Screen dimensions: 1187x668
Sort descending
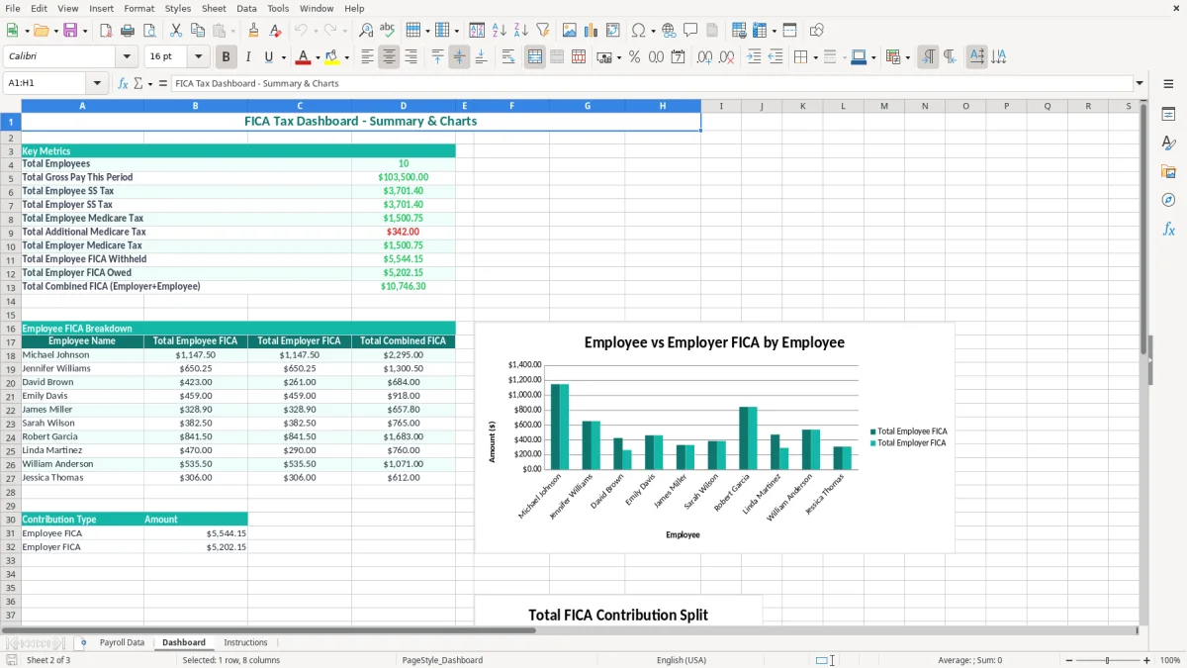pos(520,31)
